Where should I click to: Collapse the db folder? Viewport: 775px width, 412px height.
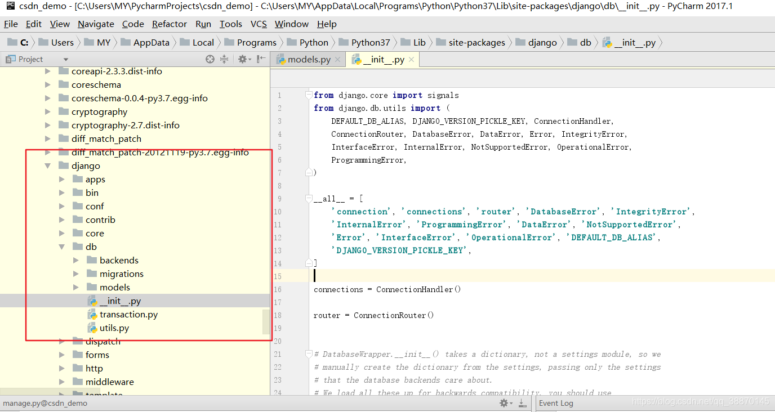pos(62,247)
